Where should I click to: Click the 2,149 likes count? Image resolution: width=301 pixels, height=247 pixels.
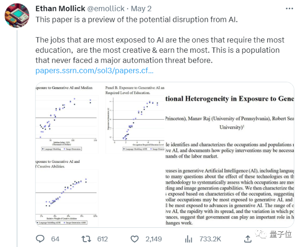(x=153, y=239)
